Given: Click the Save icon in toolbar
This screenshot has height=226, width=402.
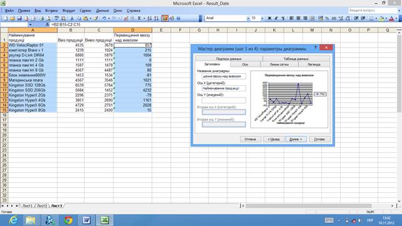Looking at the screenshot, I should click(x=19, y=18).
